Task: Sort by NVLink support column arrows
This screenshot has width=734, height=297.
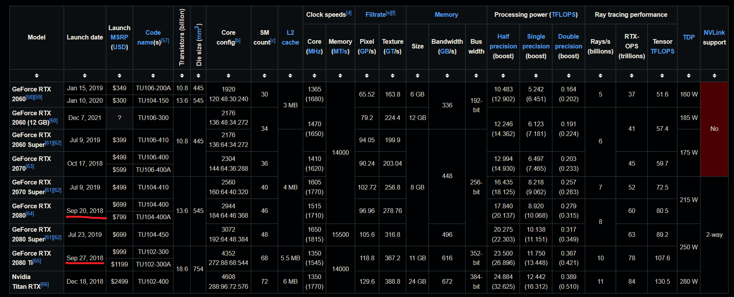Action: click(x=714, y=75)
